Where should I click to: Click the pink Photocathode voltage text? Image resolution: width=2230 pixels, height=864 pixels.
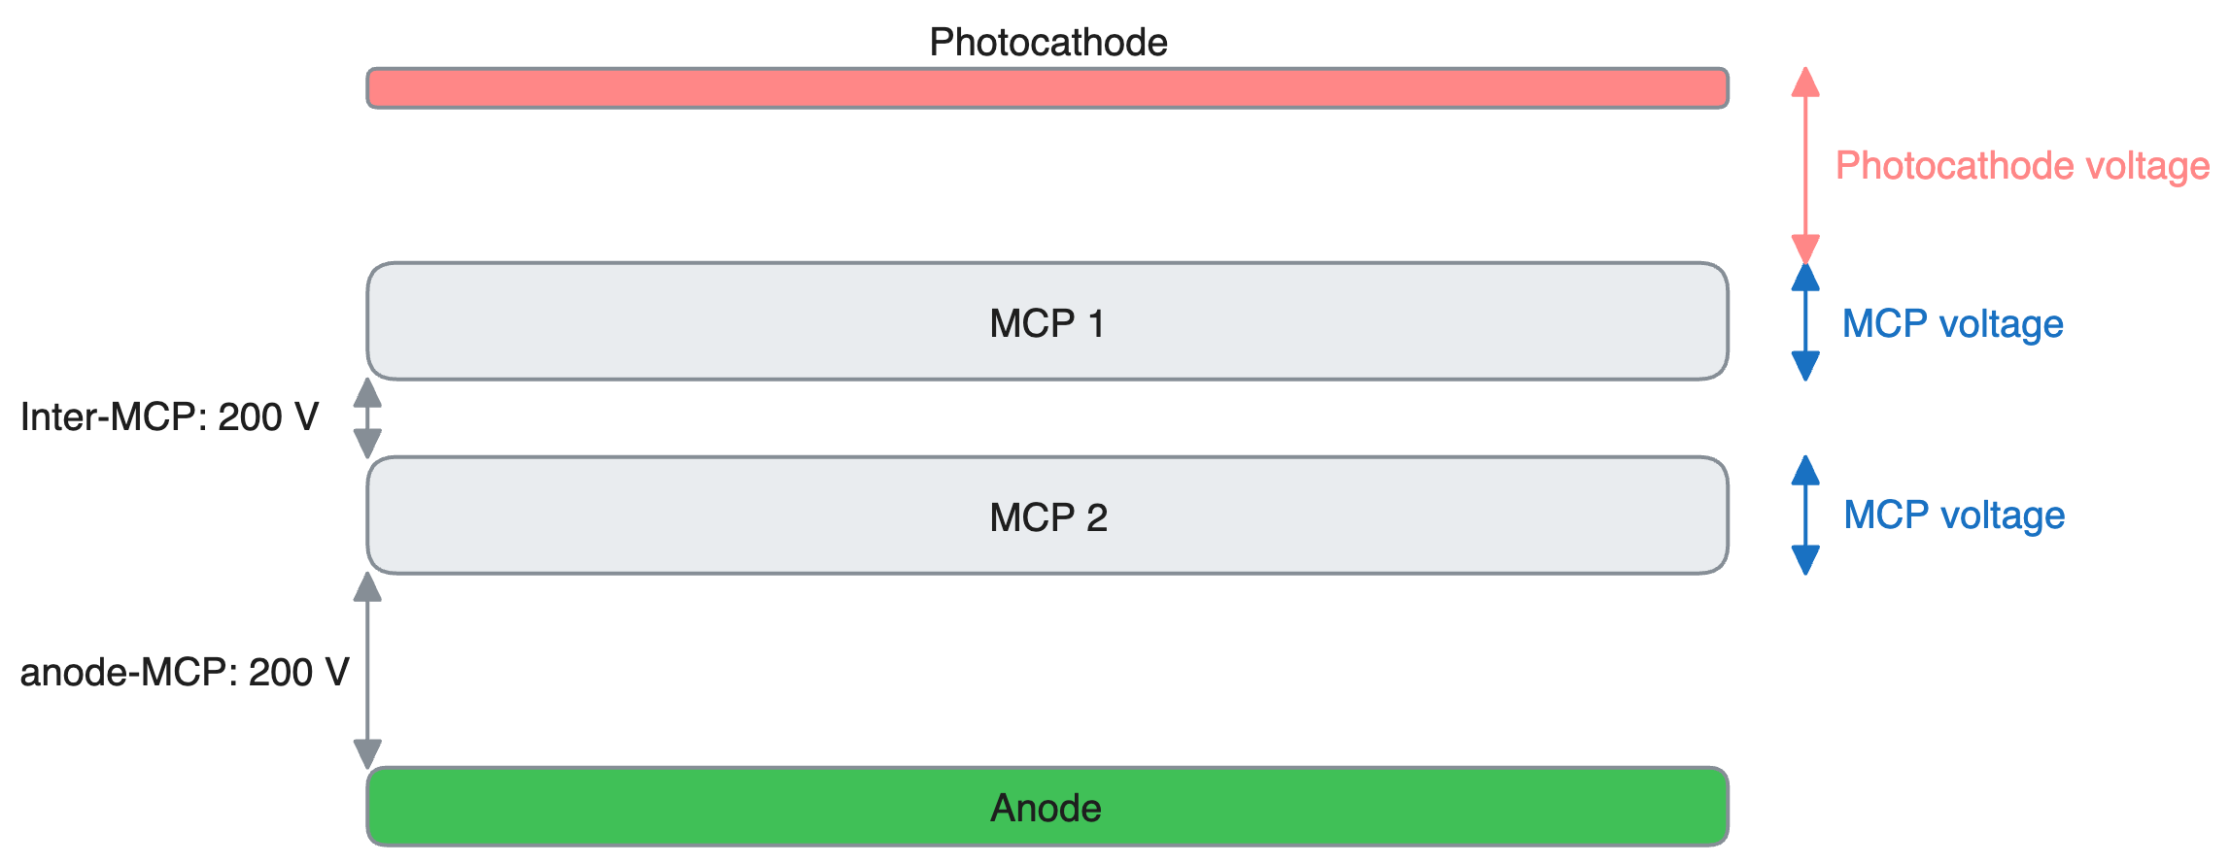pos(2022,166)
